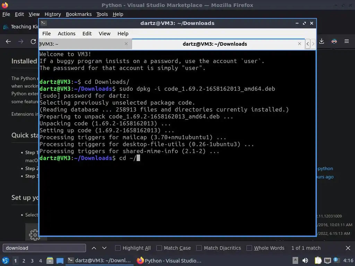Open Firefox Help menu

(118, 14)
